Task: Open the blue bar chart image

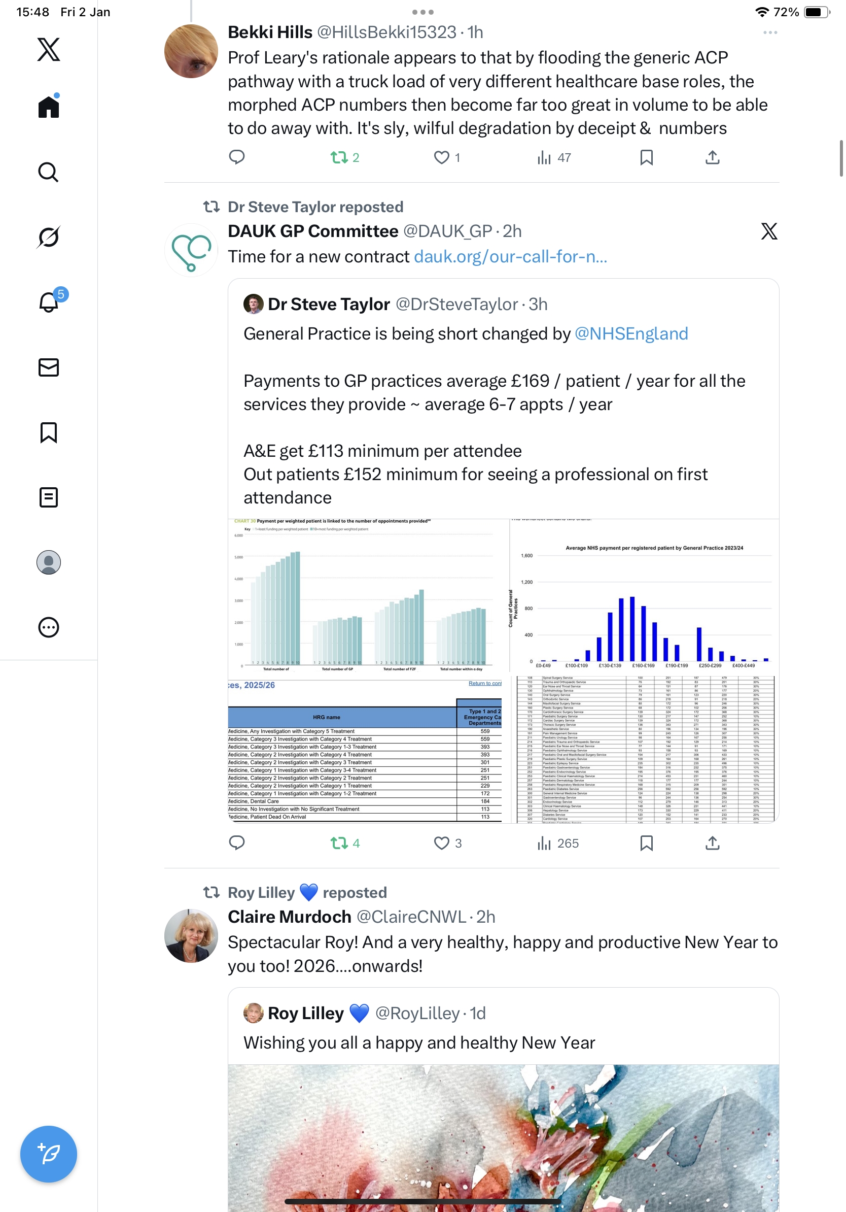Action: [x=644, y=596]
